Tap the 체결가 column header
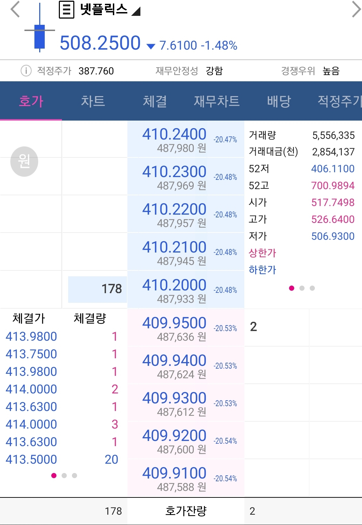This screenshot has width=362, height=525. point(29,318)
